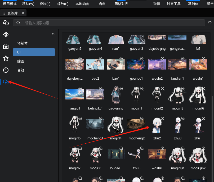Select the mogirl7 character thumbnail
Viewport: 214px width, 182px height.
tap(74, 155)
